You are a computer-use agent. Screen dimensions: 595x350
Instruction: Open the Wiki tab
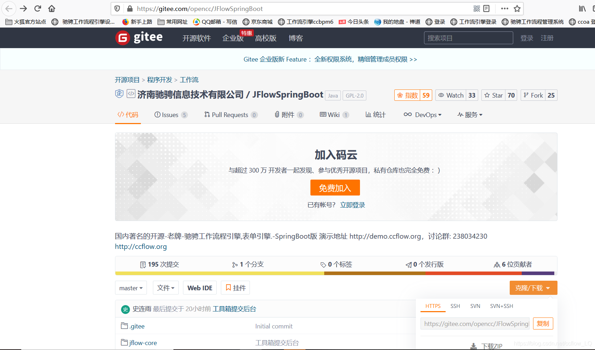tap(334, 115)
